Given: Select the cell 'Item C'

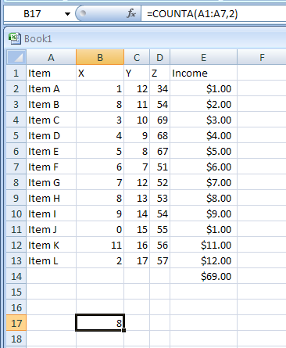Looking at the screenshot, I should [51, 120].
